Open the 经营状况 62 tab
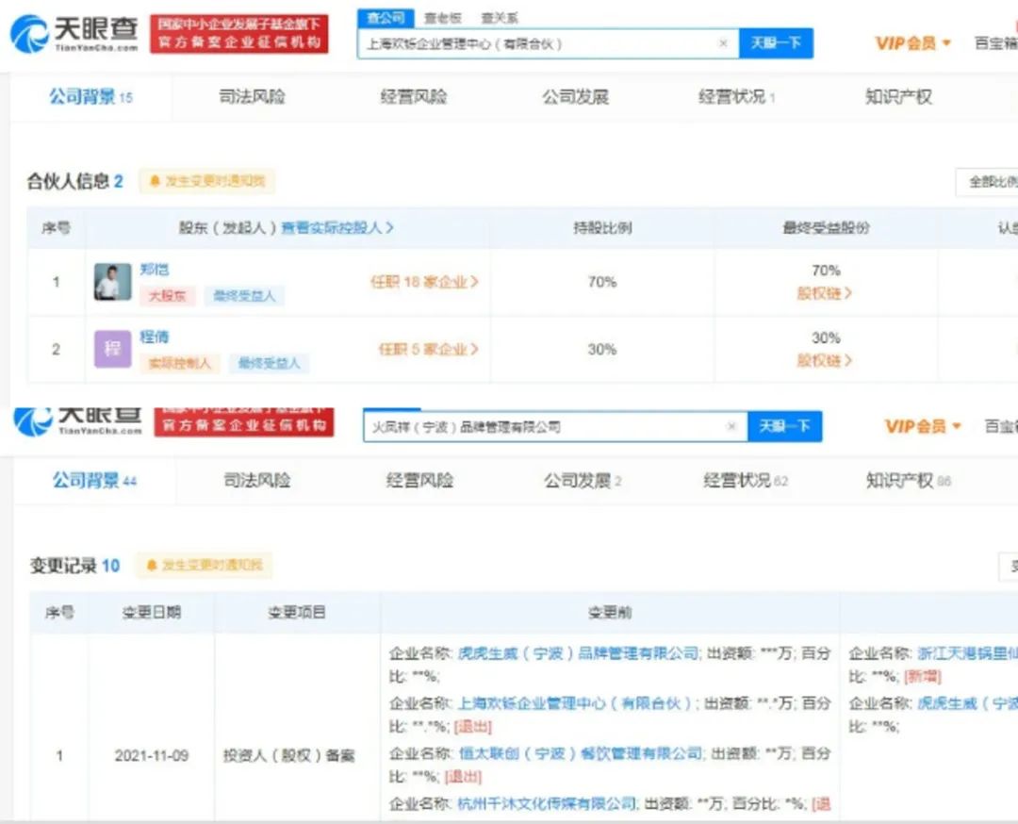This screenshot has height=824, width=1018. (x=746, y=481)
